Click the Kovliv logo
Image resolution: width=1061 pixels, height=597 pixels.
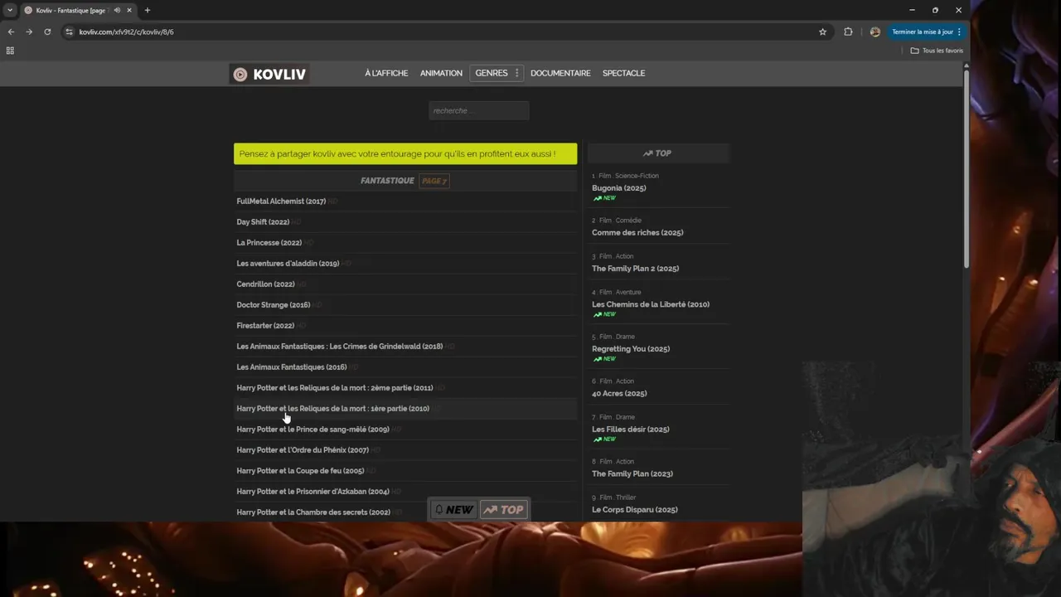[269, 74]
